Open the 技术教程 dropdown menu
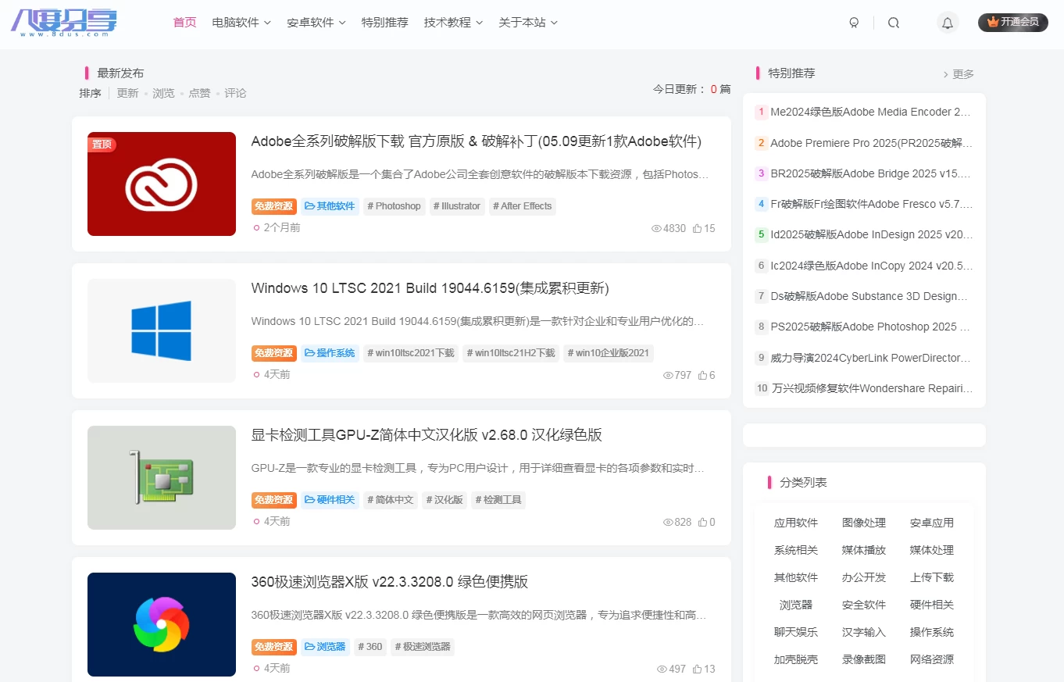Viewport: 1064px width, 682px height. [x=453, y=23]
